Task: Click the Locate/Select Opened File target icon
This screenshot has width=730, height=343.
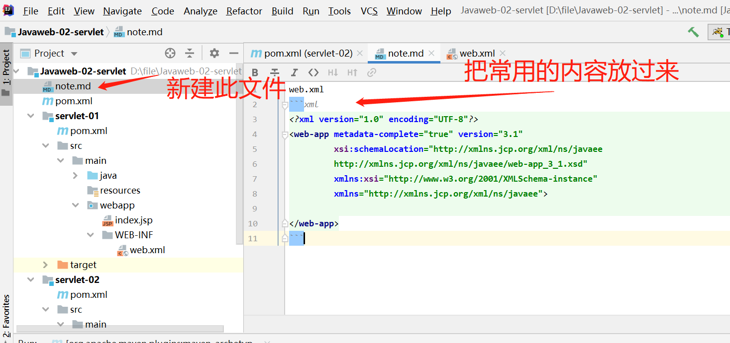Action: pos(170,53)
